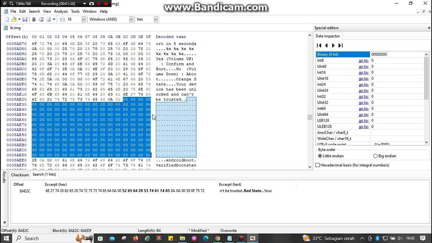Create a new file with toolbar icon

coord(7,20)
